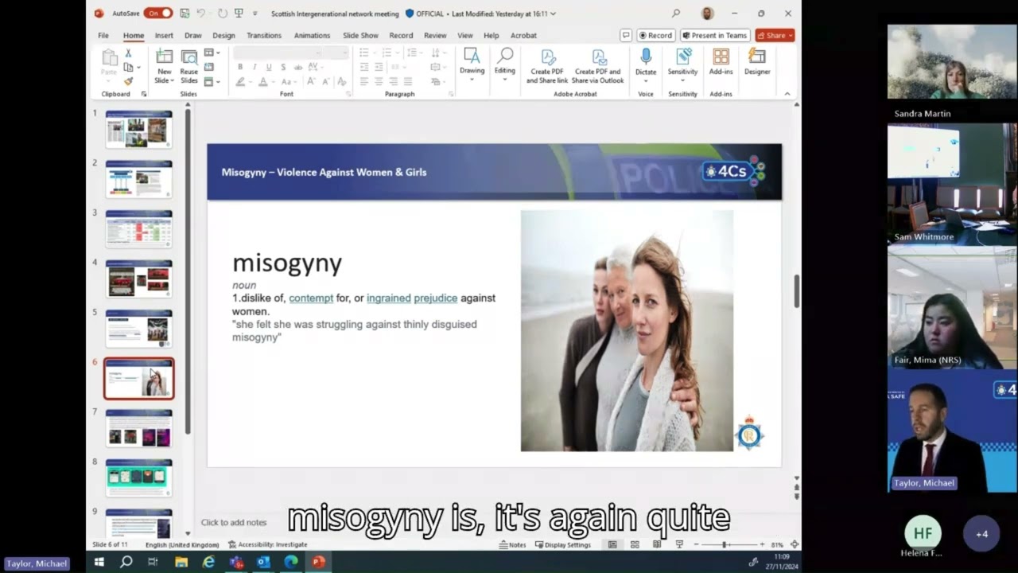Screen dimensions: 1018x573
Task: Open the Present in Teams button
Action: pyautogui.click(x=713, y=35)
